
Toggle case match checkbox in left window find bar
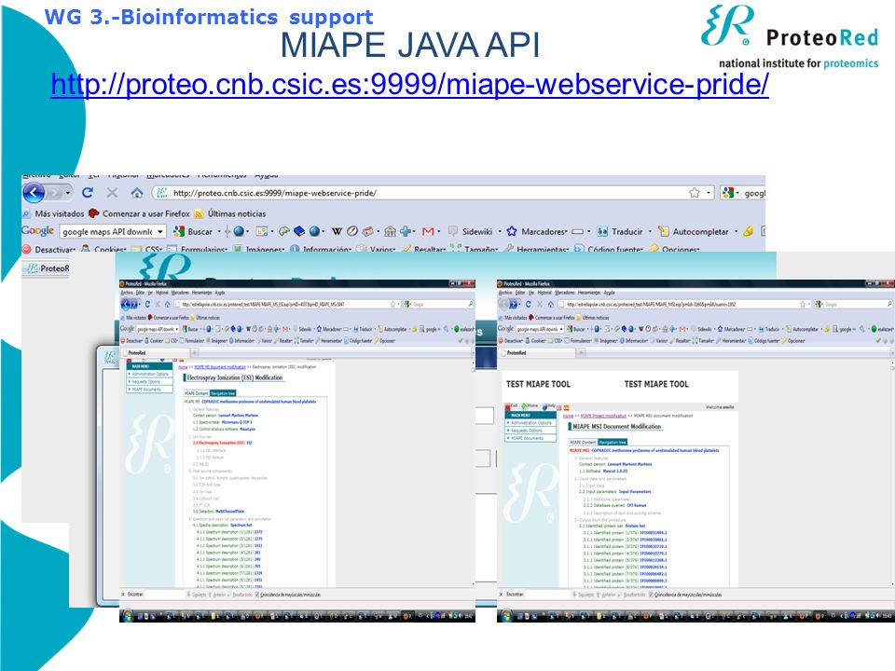coord(257,595)
